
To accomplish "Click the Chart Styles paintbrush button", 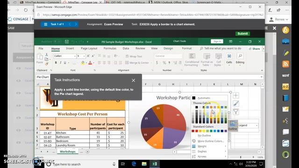I will [236, 104].
